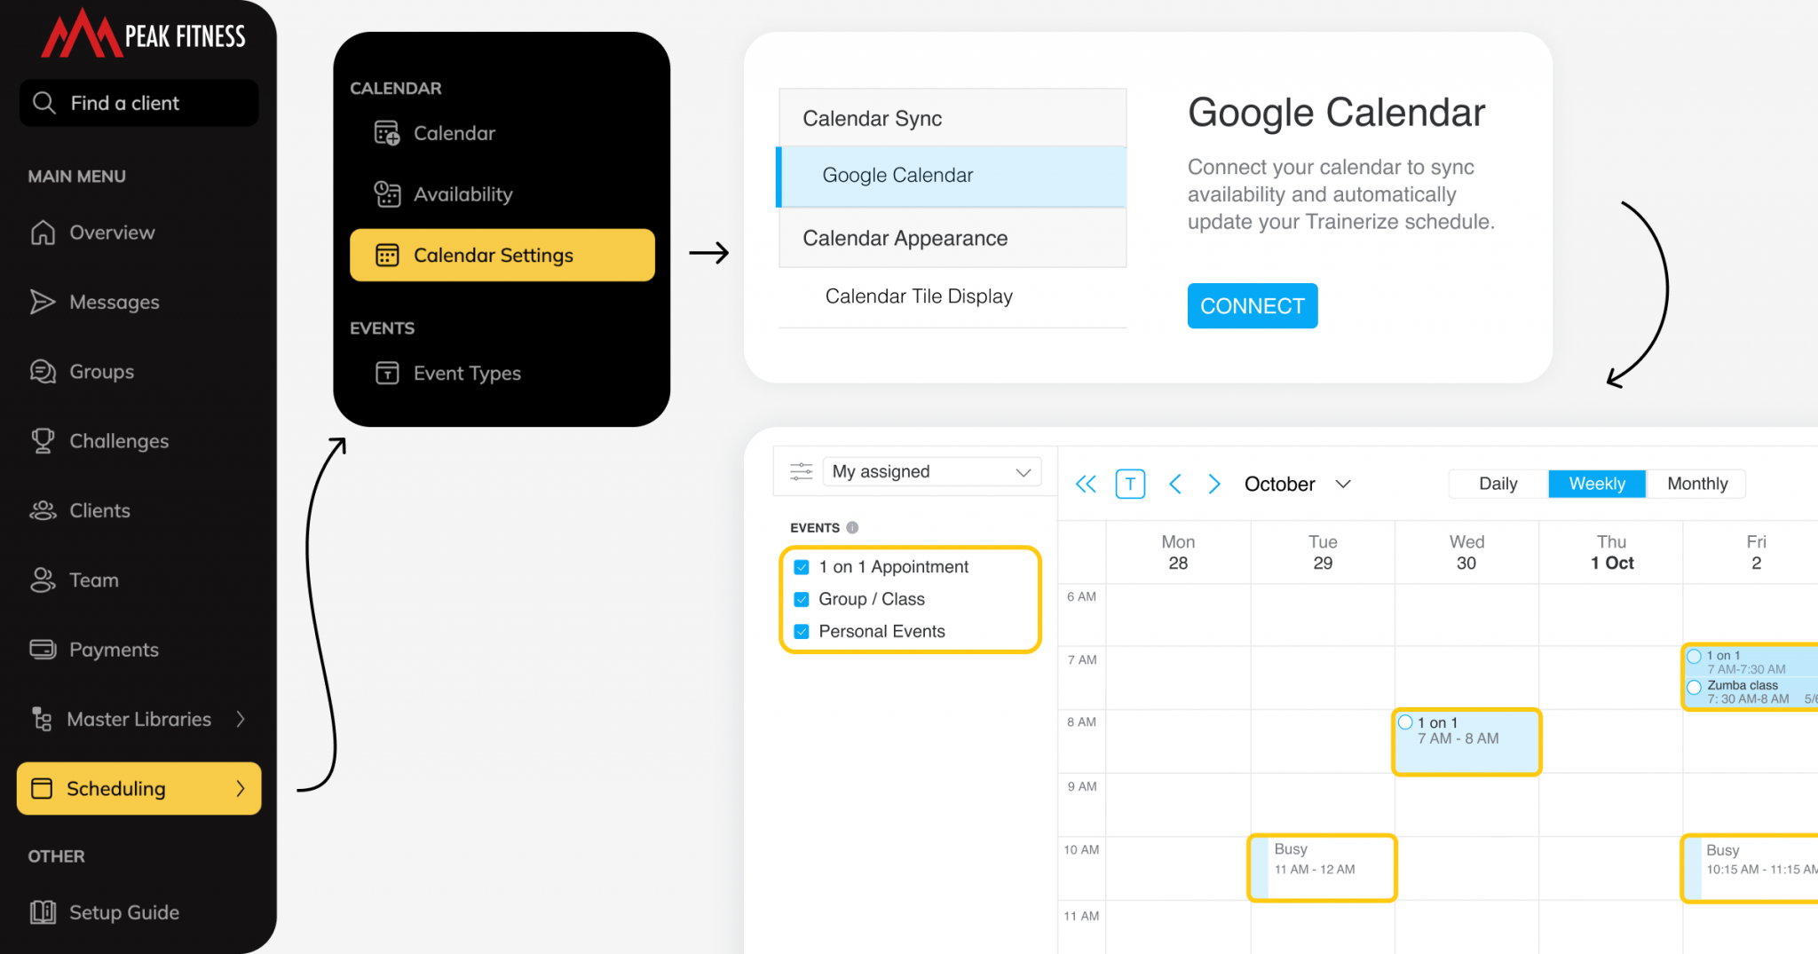Screen dimensions: 1818x954
Task: Disable the Group / Class event filter
Action: click(x=802, y=599)
